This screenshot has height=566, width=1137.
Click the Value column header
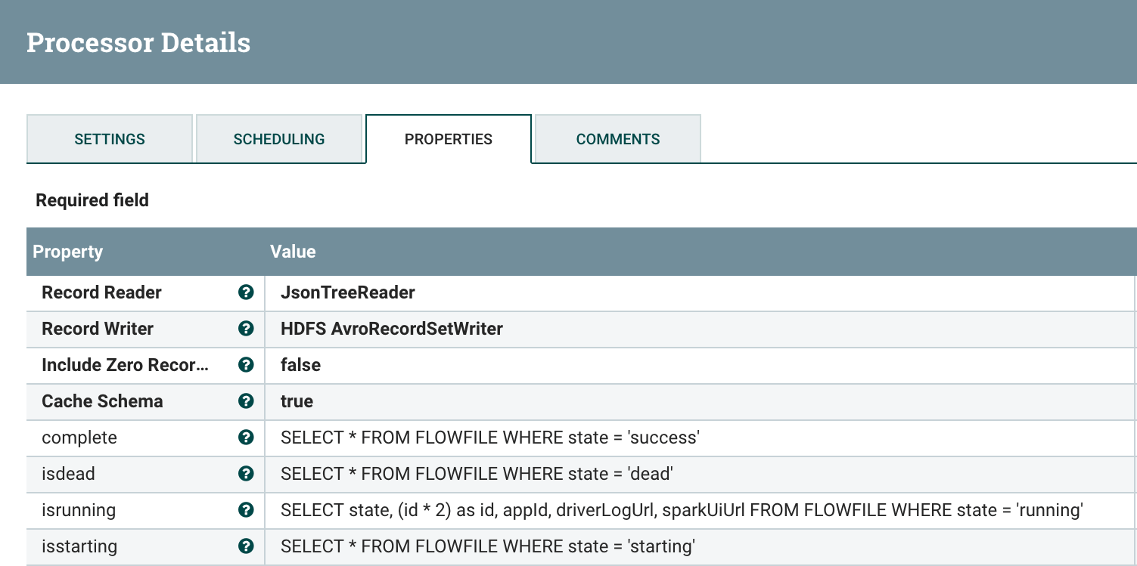point(293,252)
